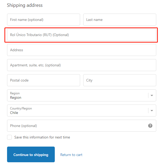Click into the Last name field
Screen dimensions: 162x168
click(x=120, y=20)
